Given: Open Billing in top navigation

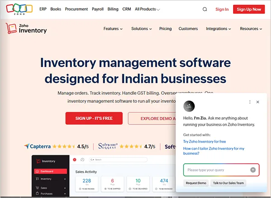Looking at the screenshot, I should (x=113, y=9).
